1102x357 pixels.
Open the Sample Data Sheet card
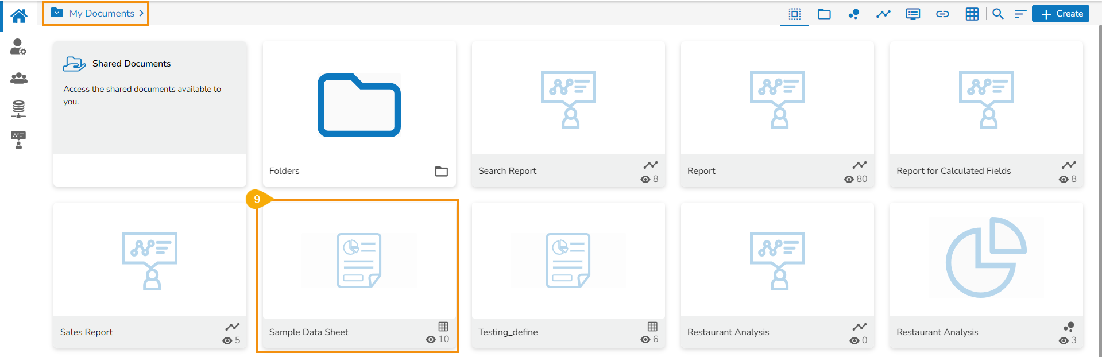tap(359, 275)
